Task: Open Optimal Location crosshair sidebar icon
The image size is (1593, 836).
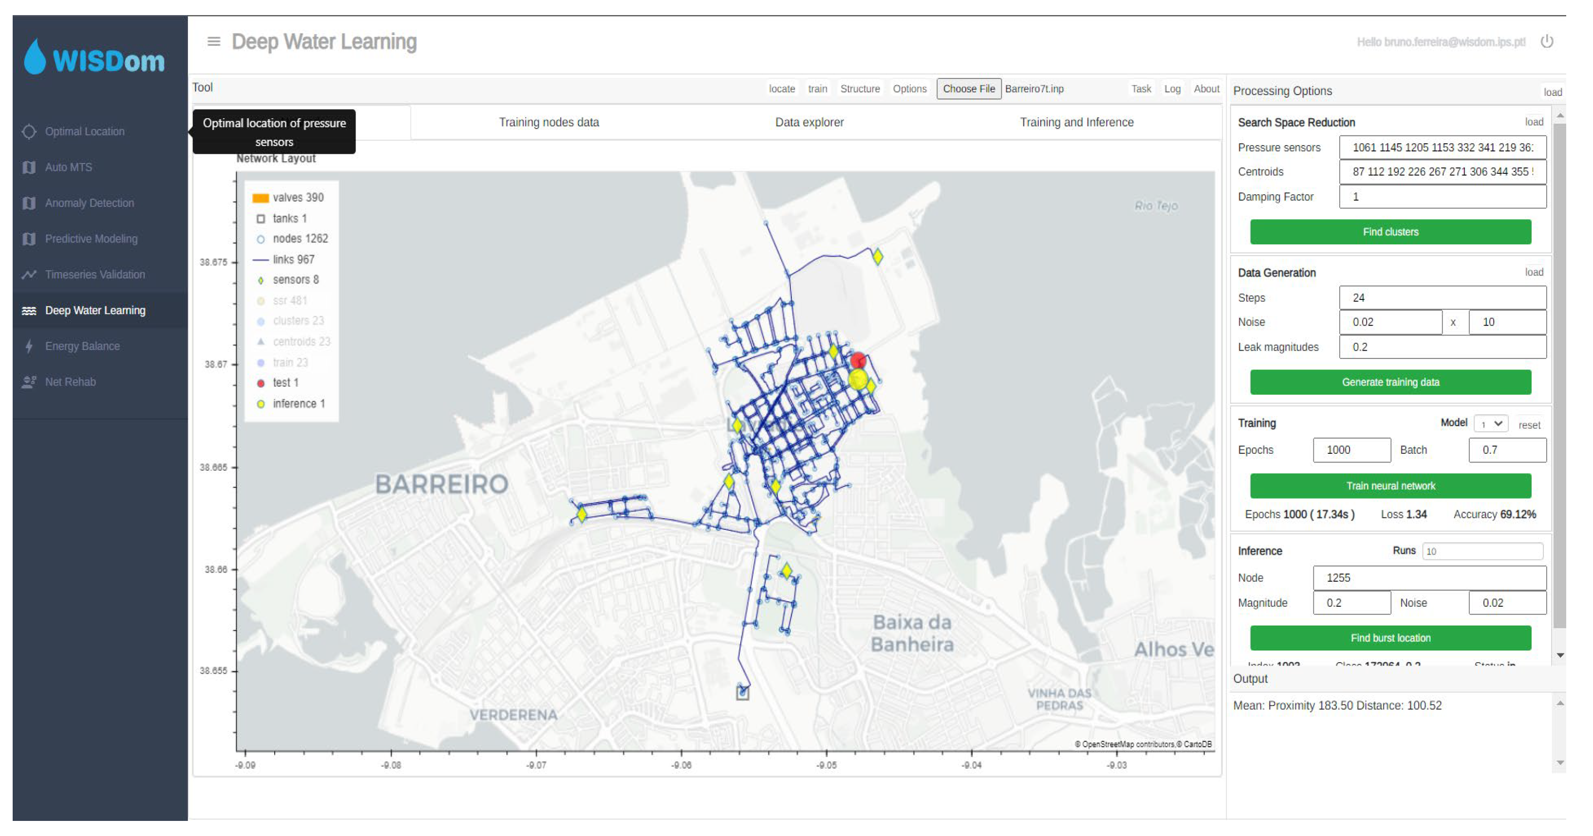Action: pyautogui.click(x=29, y=132)
